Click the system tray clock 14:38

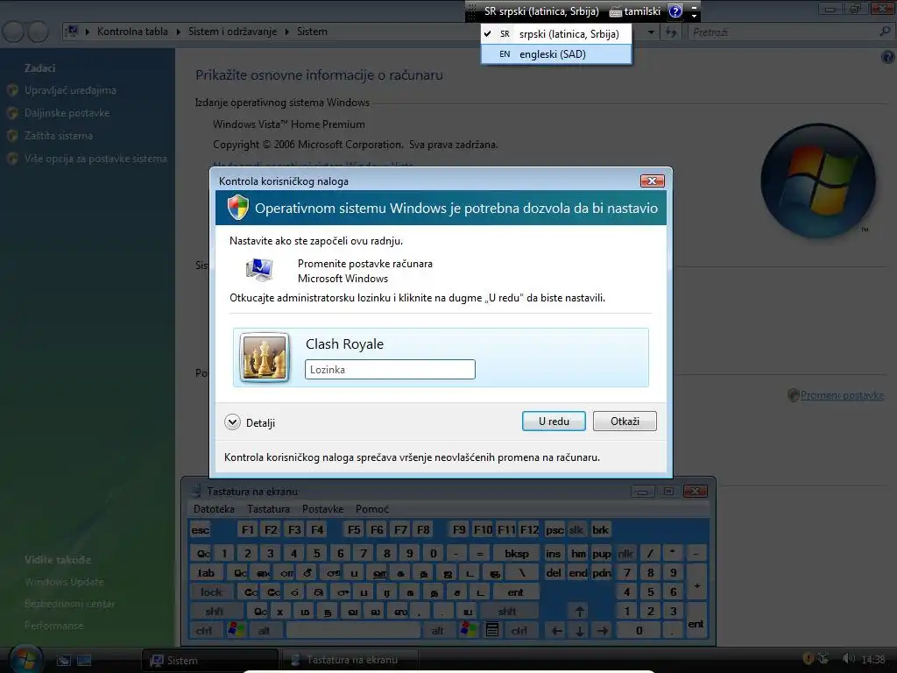click(873, 660)
